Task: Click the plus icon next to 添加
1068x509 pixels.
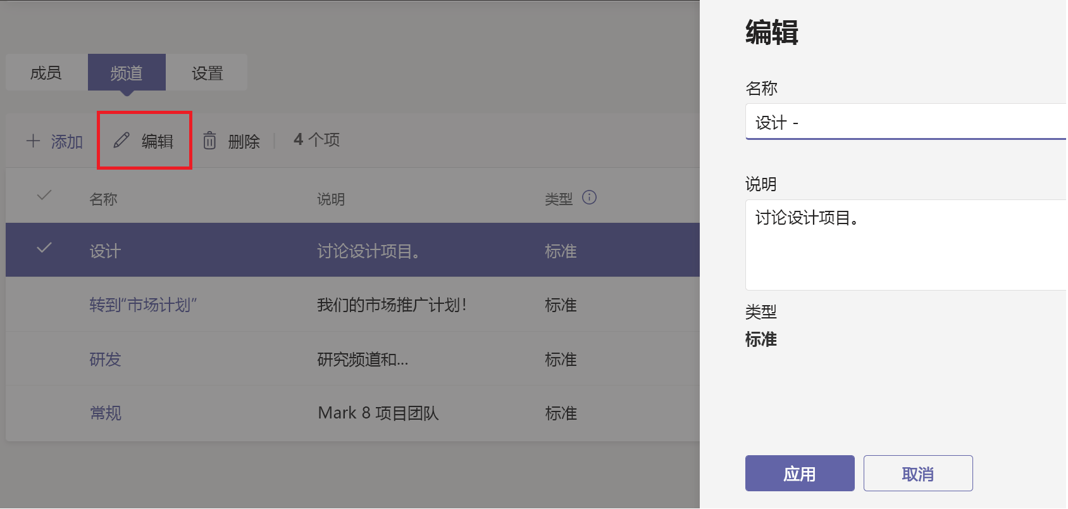Action: (x=34, y=141)
